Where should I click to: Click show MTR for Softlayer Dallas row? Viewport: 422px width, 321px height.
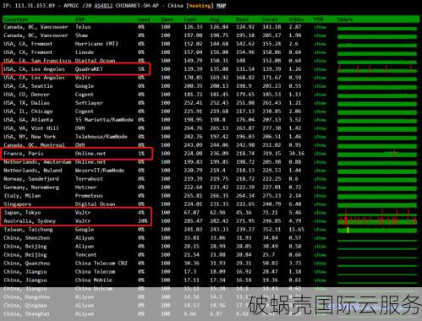[x=320, y=103]
